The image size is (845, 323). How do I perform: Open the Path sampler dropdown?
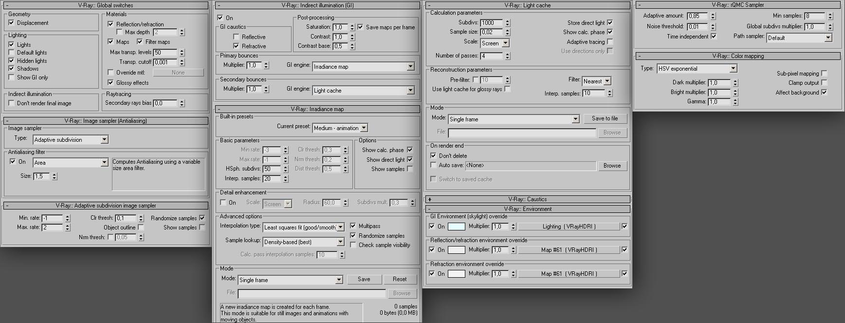point(800,38)
